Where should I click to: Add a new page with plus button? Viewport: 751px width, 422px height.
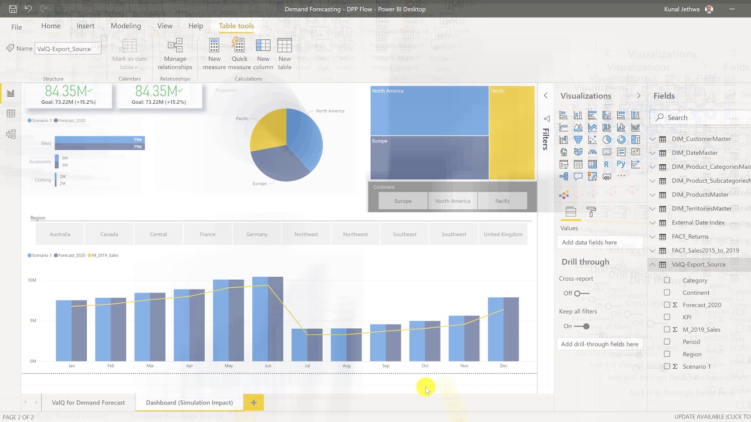click(x=253, y=403)
